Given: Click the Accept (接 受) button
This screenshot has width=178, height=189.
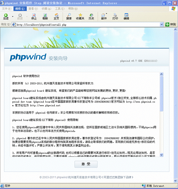Looking at the screenshot, I should pos(86,164).
